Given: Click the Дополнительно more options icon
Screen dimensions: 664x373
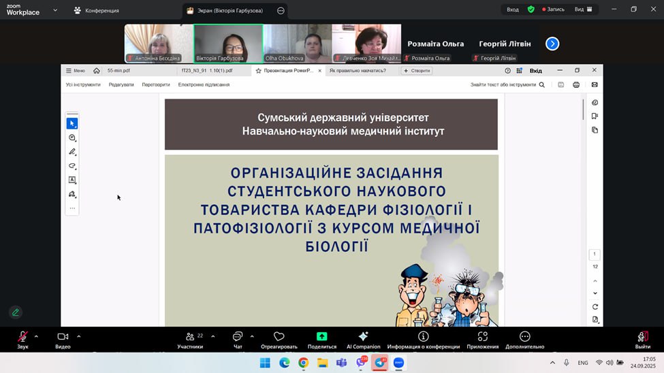Looking at the screenshot, I should (x=524, y=337).
